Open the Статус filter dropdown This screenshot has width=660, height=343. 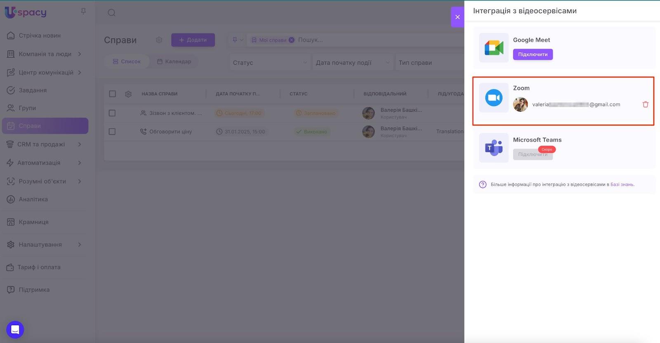(270, 63)
